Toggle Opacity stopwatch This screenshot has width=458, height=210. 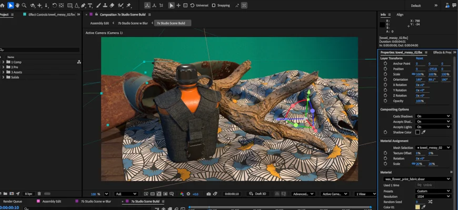pyautogui.click(x=385, y=101)
